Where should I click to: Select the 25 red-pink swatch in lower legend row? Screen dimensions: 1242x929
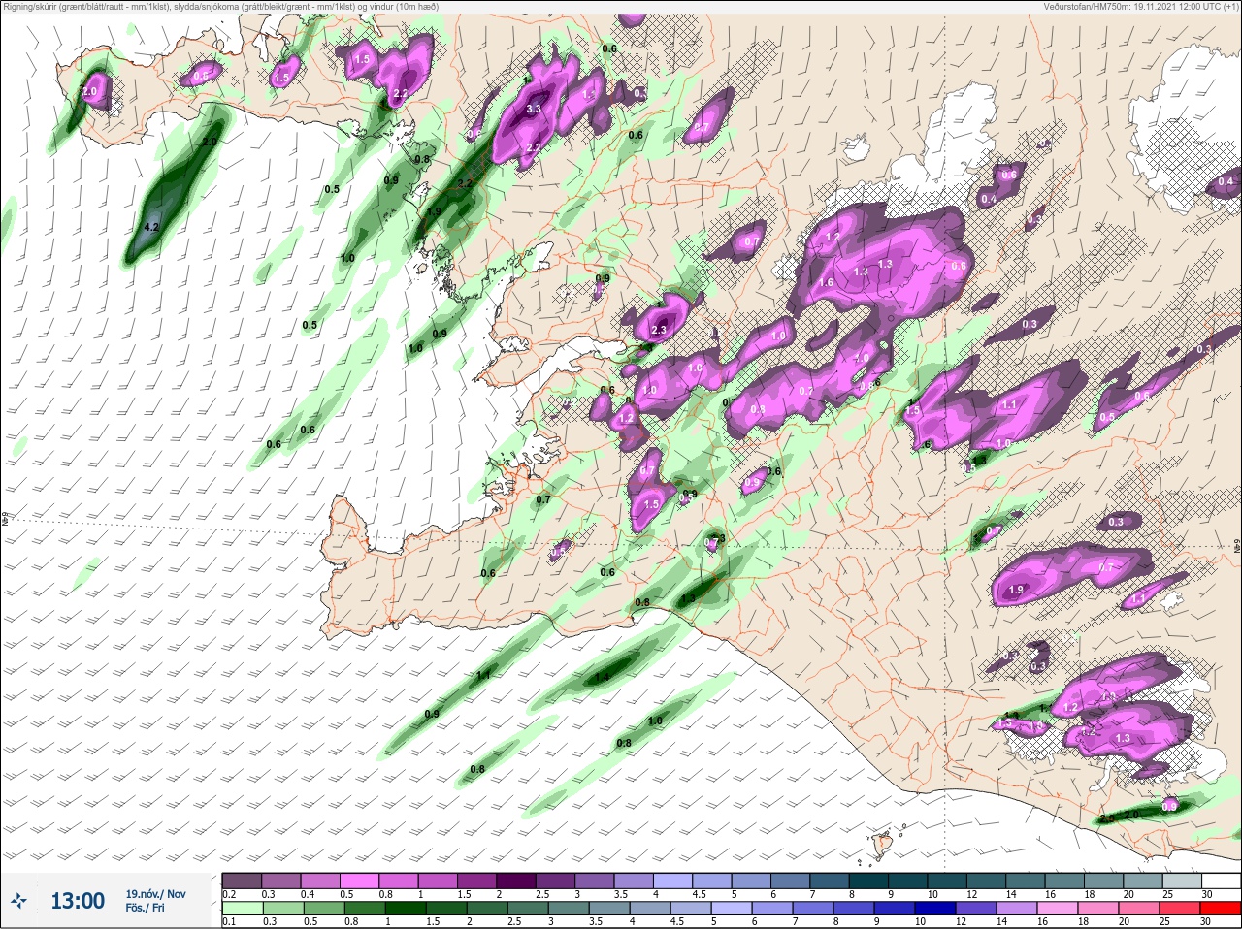[x=1180, y=908]
